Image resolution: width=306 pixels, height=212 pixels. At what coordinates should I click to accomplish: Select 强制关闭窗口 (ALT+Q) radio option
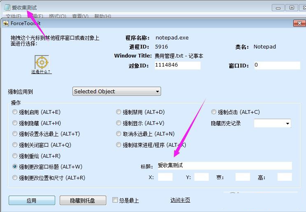coord(15,145)
